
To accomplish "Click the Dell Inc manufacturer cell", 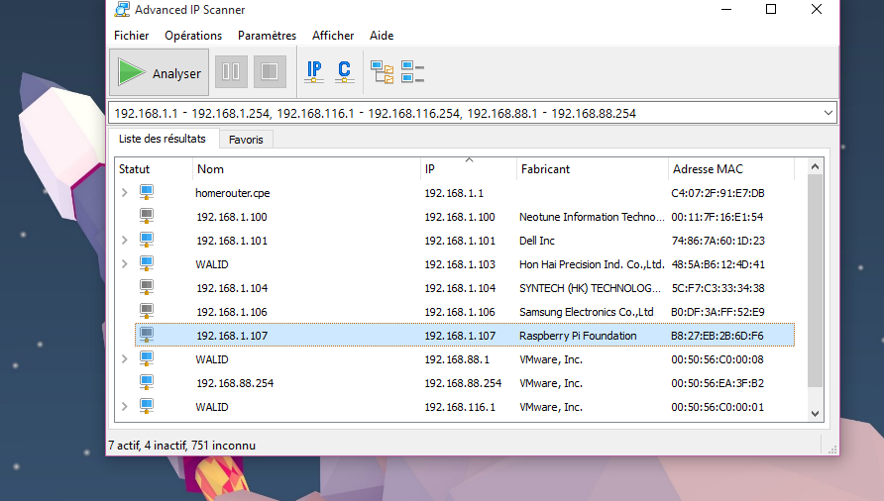I will 537,241.
